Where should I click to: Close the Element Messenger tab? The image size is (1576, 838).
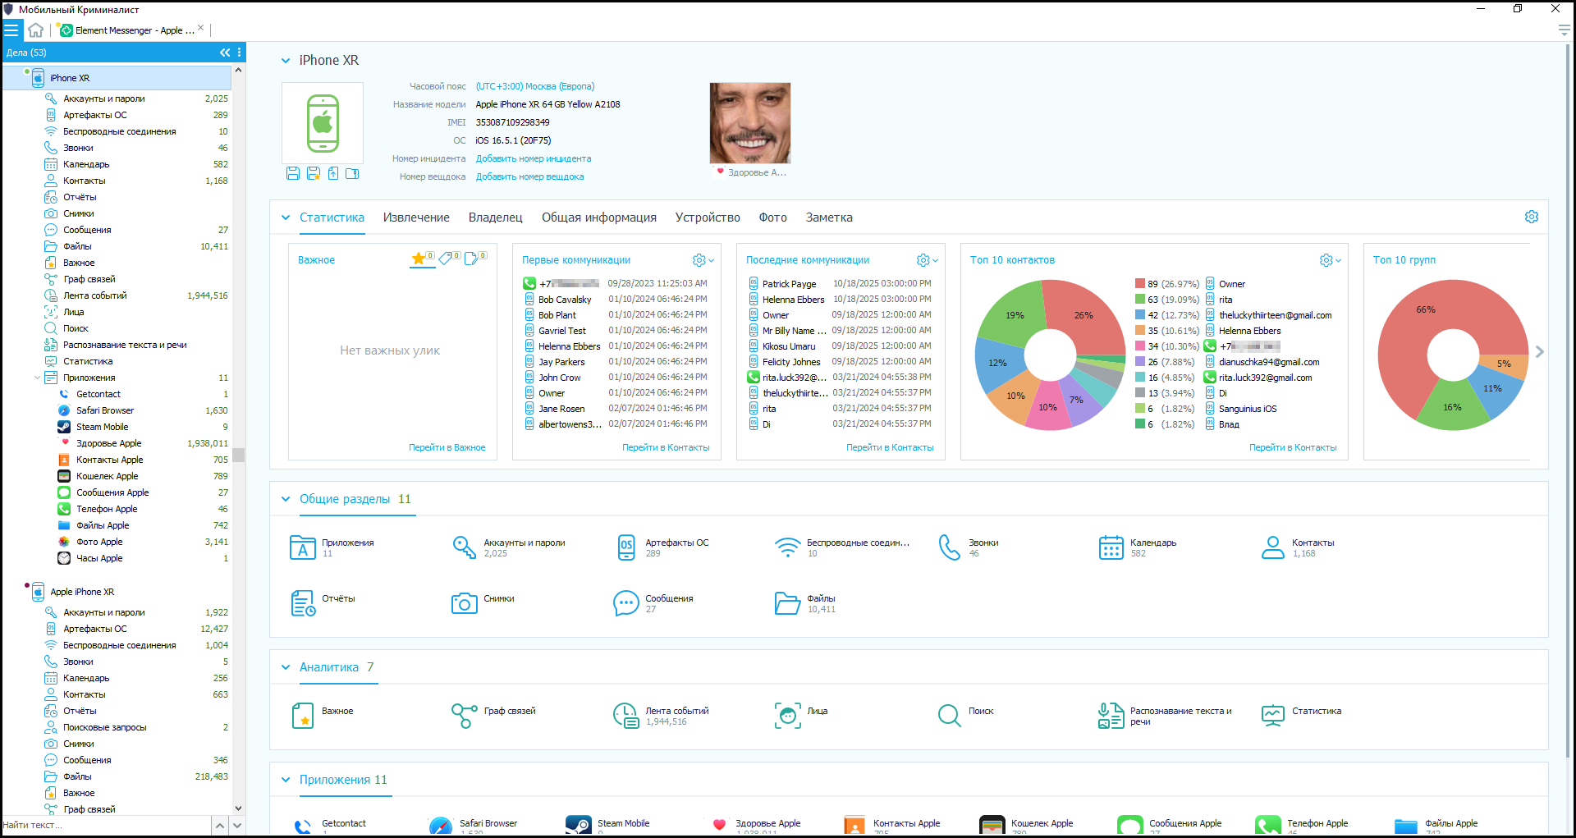[x=201, y=28]
